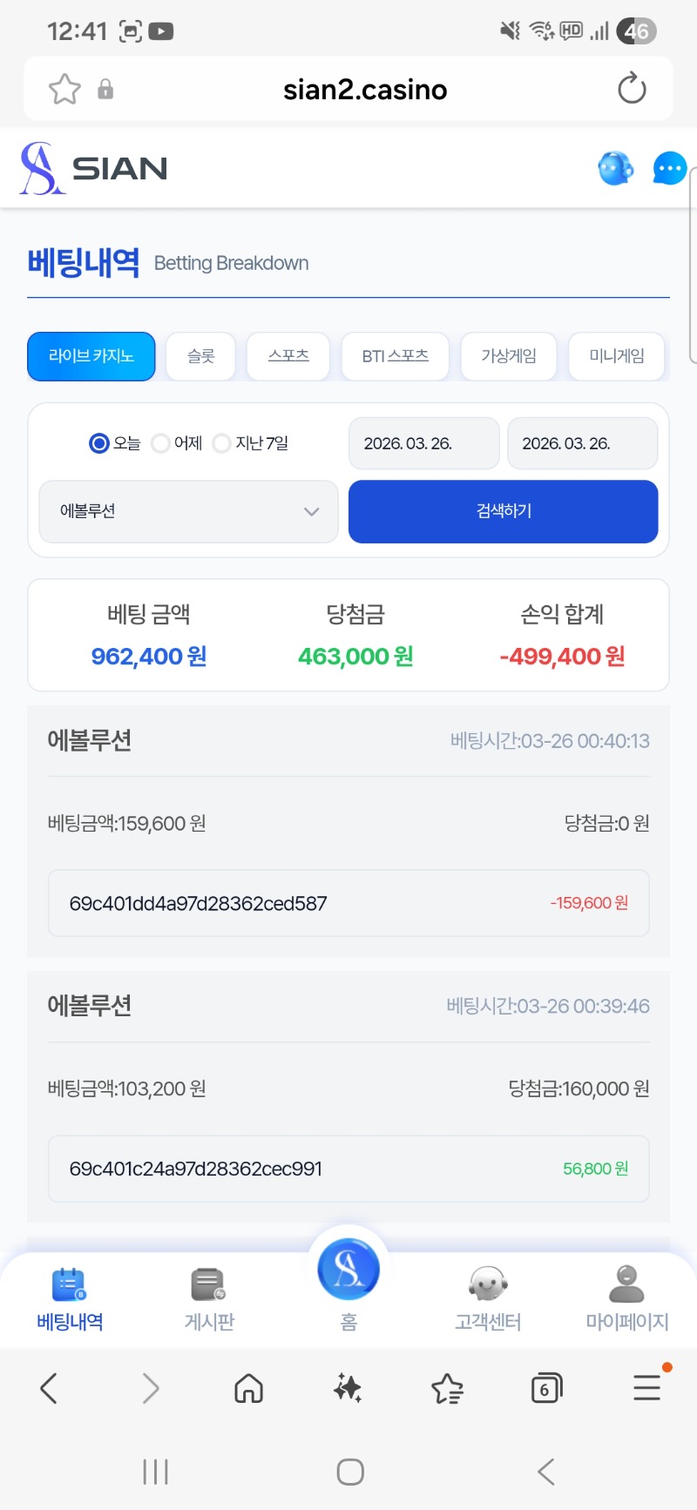
Task: Open the support headset mascot icon
Action: pyautogui.click(x=615, y=168)
